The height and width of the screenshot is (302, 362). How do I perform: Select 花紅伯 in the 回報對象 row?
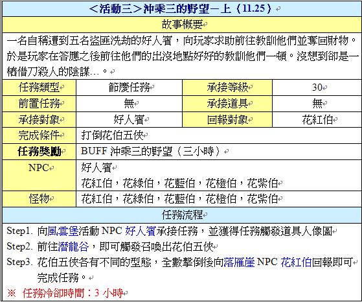coord(317,120)
